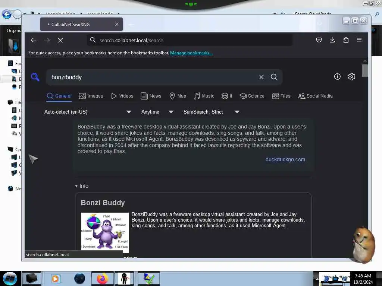
Task: Switch to the General search tab
Action: 59,96
